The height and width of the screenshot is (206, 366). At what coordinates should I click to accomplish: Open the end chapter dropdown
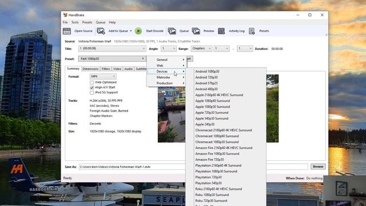pyautogui.click(x=245, y=49)
